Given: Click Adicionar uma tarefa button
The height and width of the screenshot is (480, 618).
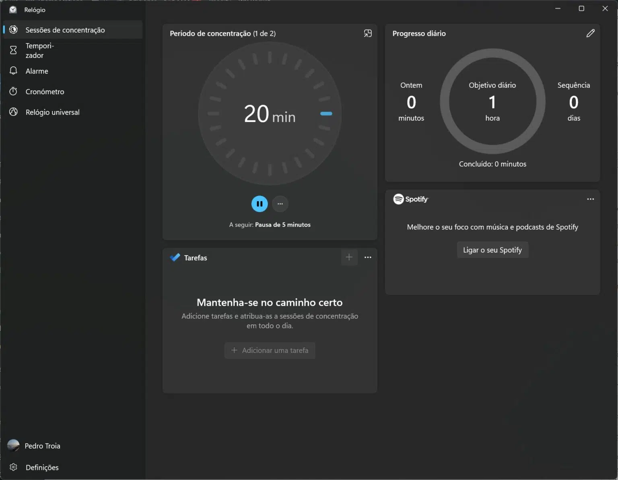Looking at the screenshot, I should click(x=270, y=350).
